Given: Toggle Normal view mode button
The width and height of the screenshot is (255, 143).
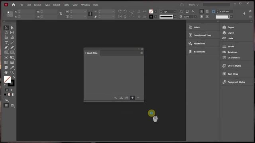Looking at the screenshot, I should coord(6,105).
